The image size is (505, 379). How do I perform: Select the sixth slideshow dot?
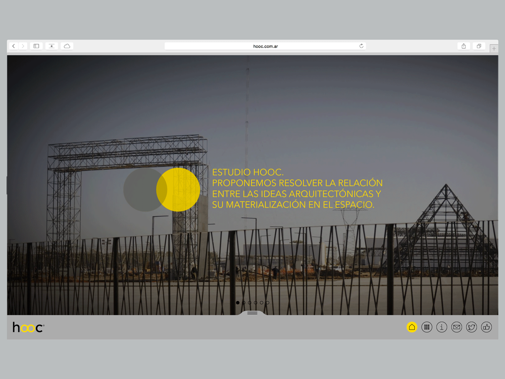[267, 303]
